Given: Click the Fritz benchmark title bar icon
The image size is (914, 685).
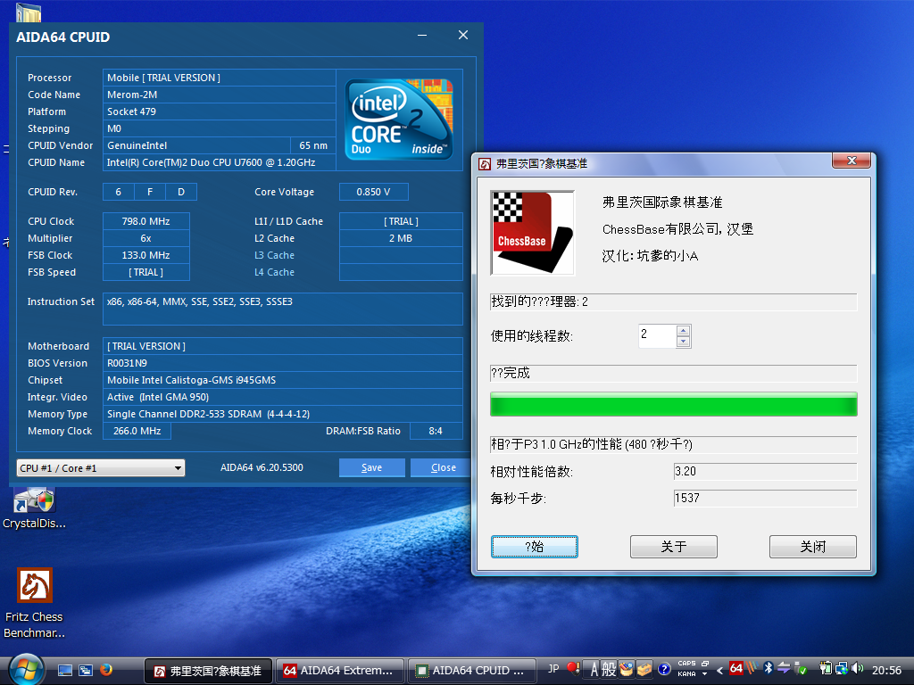Looking at the screenshot, I should point(485,164).
